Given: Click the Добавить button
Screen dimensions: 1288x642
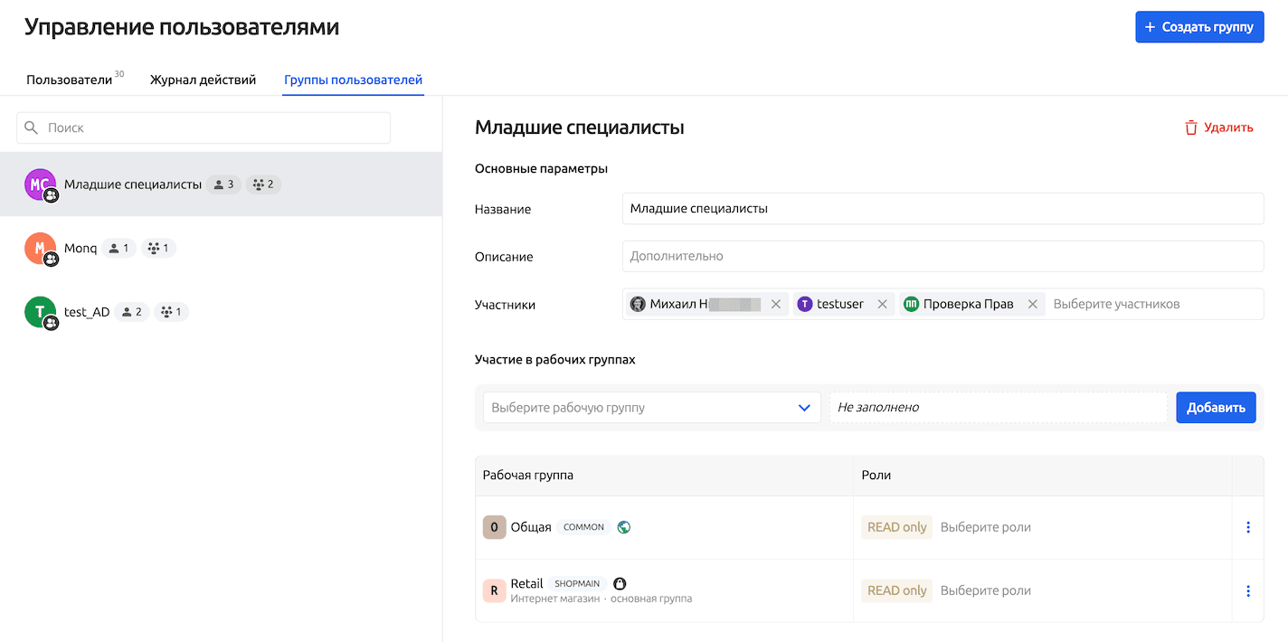Looking at the screenshot, I should tap(1216, 408).
